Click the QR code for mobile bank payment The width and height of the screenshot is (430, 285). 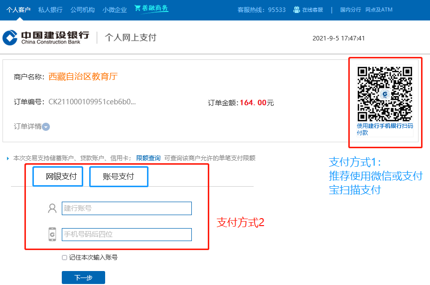(385, 93)
